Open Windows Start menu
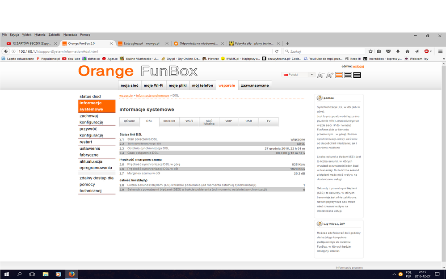Viewport: 446px width, 279px height. click(7, 274)
